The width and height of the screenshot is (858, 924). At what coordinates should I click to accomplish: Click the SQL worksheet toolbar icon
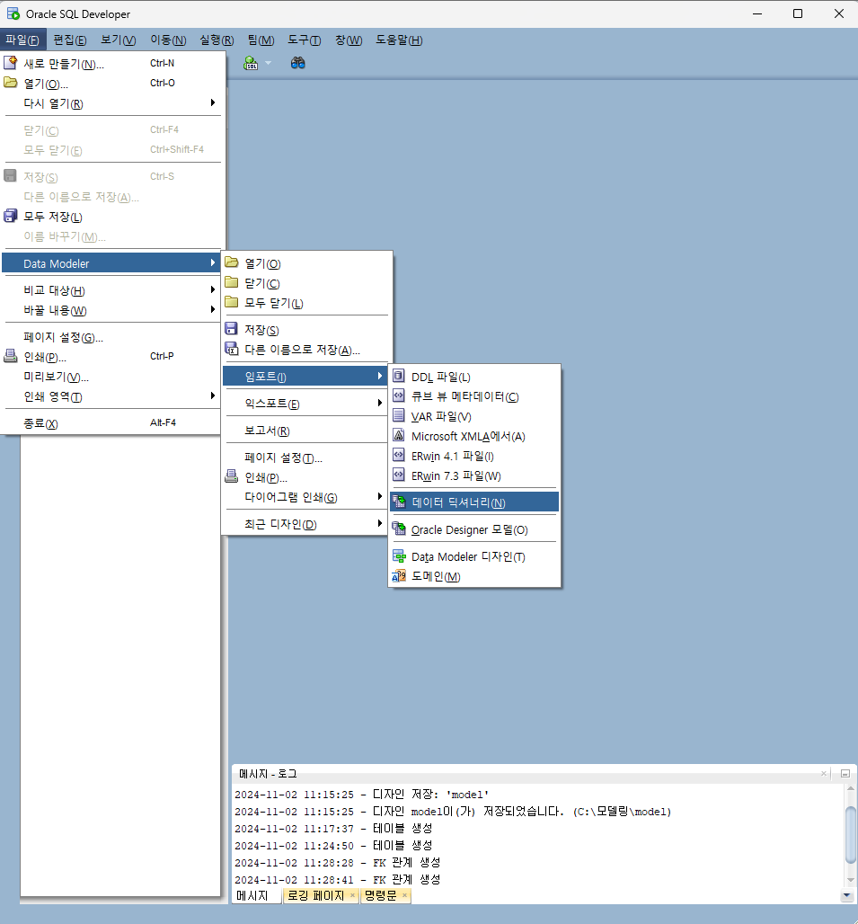251,63
